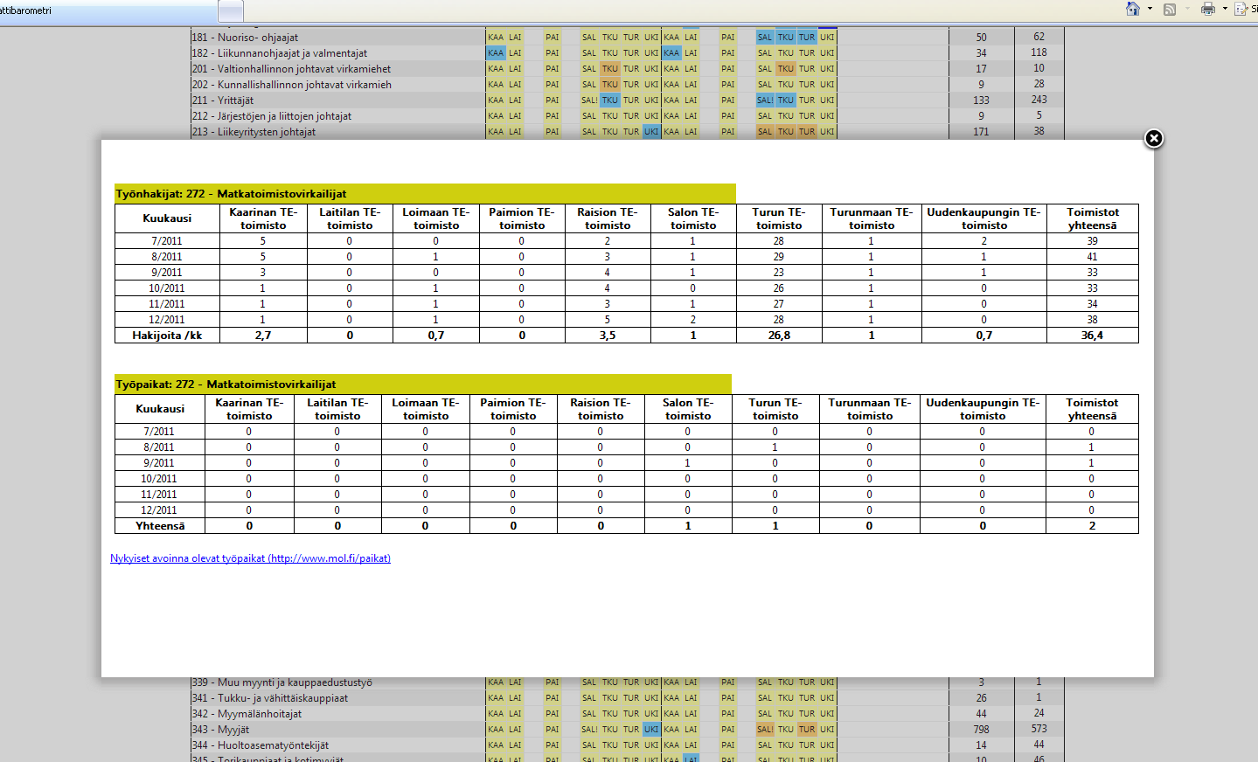Click the value 62 in the Nuoriso-ohjaajat row
Screen dimensions: 1258x762
[x=1039, y=37]
